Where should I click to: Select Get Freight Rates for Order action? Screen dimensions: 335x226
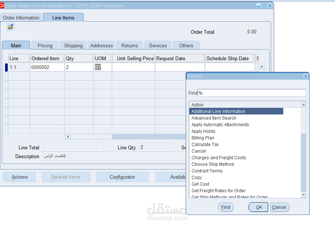pyautogui.click(x=236, y=190)
